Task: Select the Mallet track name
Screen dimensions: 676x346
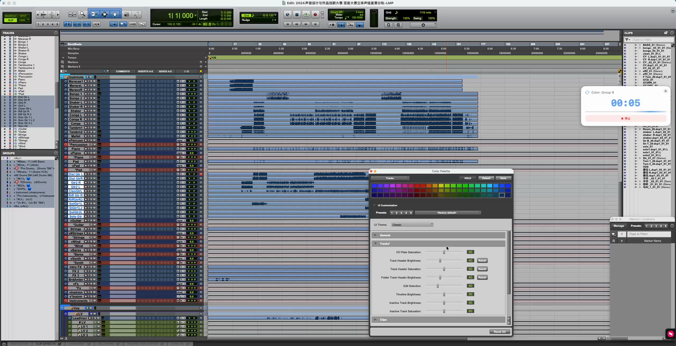Action: (x=76, y=136)
